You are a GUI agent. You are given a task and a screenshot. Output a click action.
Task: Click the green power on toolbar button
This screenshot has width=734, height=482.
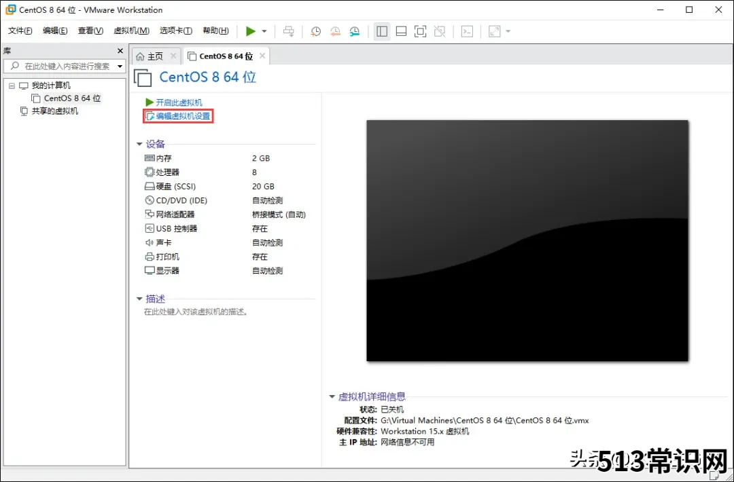(x=251, y=31)
